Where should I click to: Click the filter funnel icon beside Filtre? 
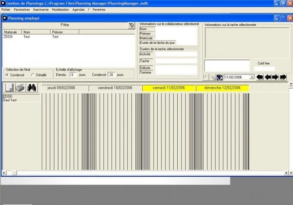tap(131, 25)
